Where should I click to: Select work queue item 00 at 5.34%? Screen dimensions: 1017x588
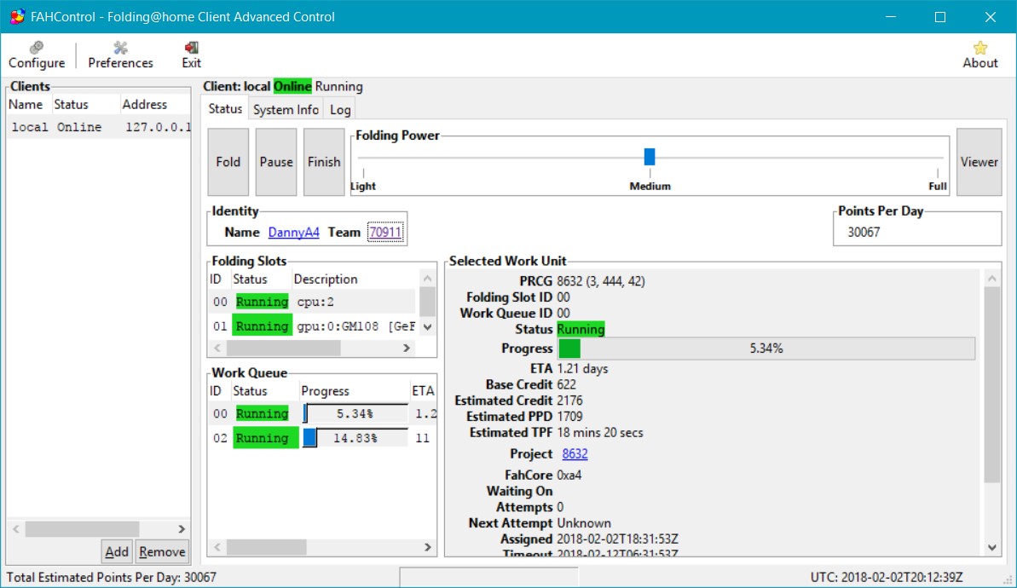pos(322,413)
